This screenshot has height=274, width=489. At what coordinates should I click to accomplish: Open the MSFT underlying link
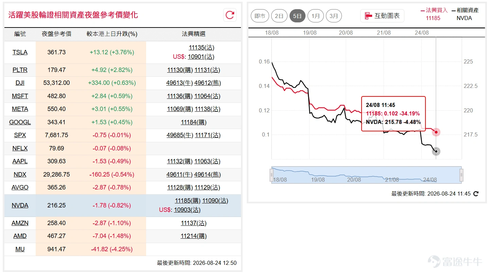[20, 96]
